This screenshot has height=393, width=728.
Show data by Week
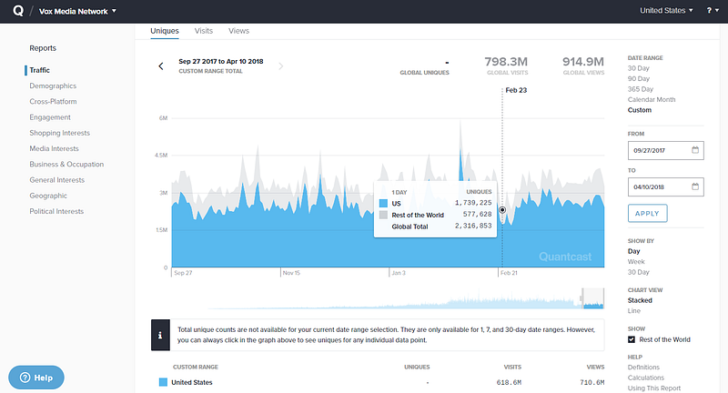(636, 262)
